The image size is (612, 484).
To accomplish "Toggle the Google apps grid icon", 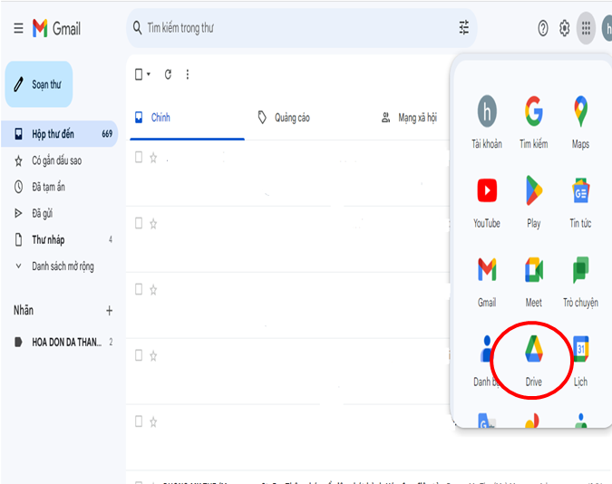I will pyautogui.click(x=586, y=28).
